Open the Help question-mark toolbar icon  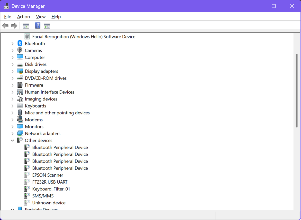pos(38,26)
